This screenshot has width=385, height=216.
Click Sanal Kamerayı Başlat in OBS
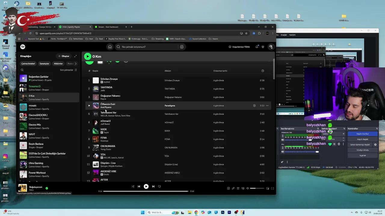[x=360, y=145]
